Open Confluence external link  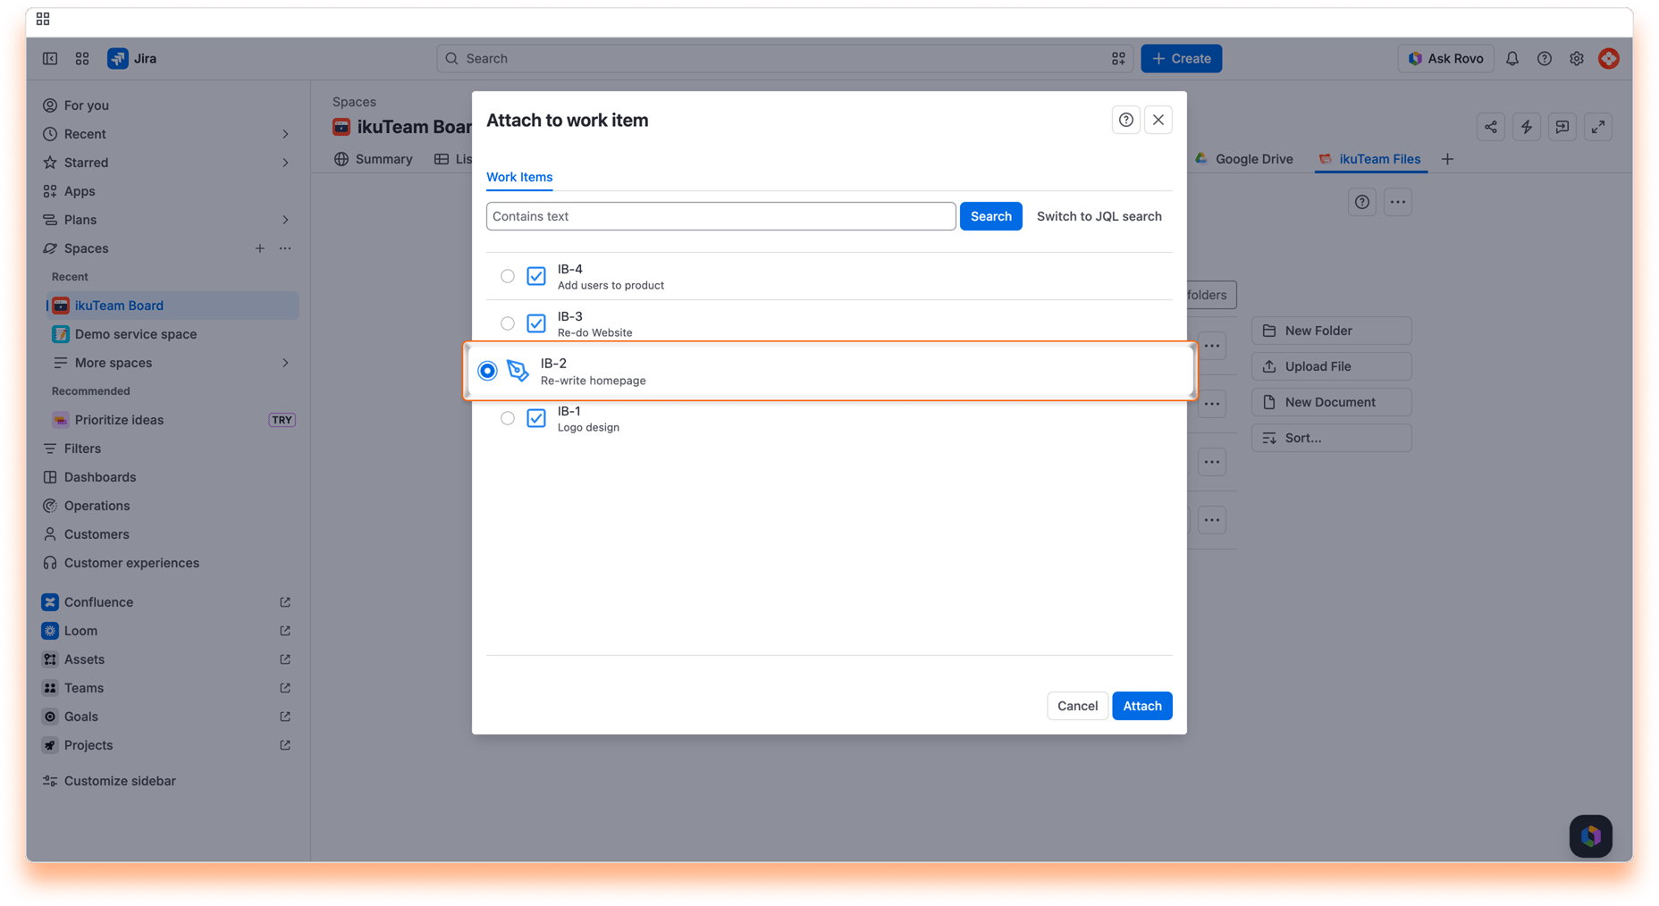[285, 602]
